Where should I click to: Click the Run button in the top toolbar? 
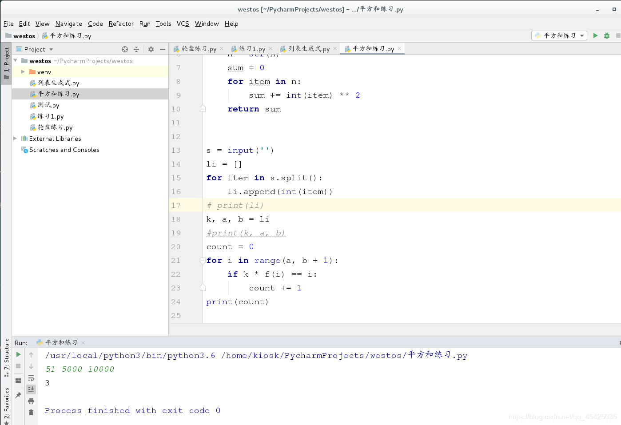[595, 36]
